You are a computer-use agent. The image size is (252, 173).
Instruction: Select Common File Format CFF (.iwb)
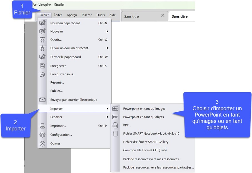[145, 150]
